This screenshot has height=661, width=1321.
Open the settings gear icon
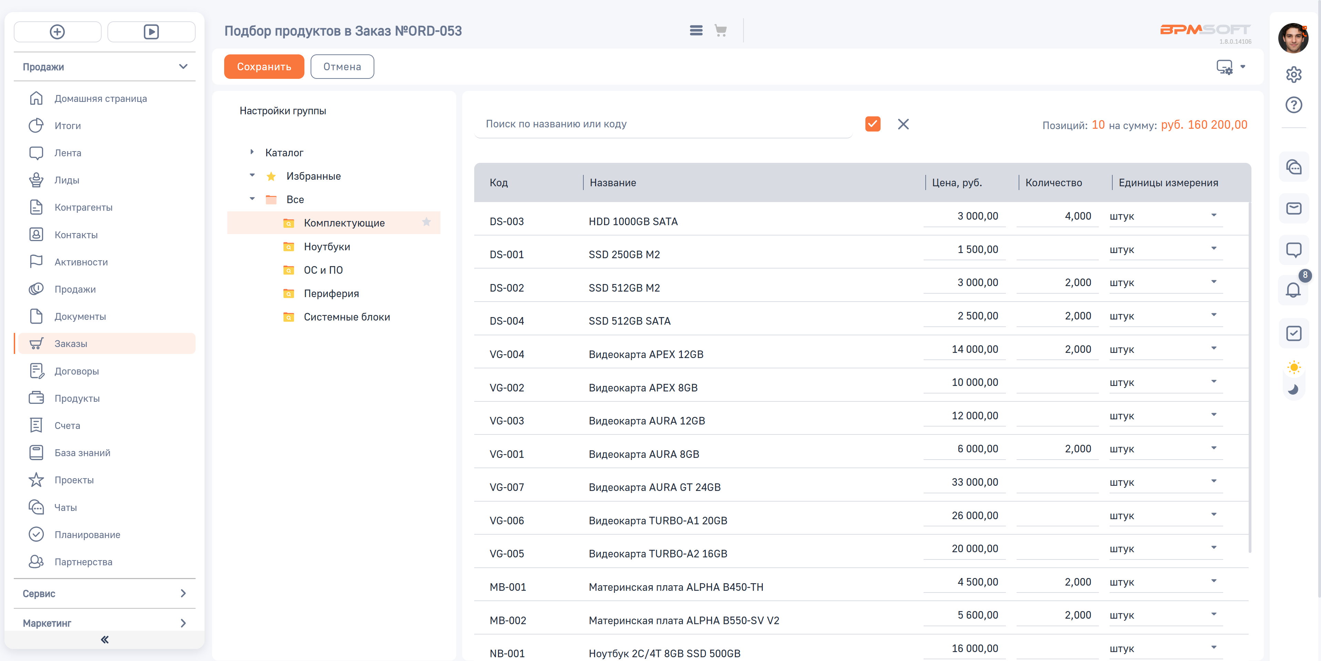(x=1293, y=74)
